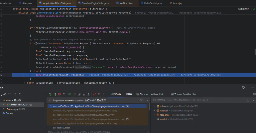This screenshot has width=256, height=133.
Task: Switch to the HelloServlet.java tab
Action: [151, 3]
